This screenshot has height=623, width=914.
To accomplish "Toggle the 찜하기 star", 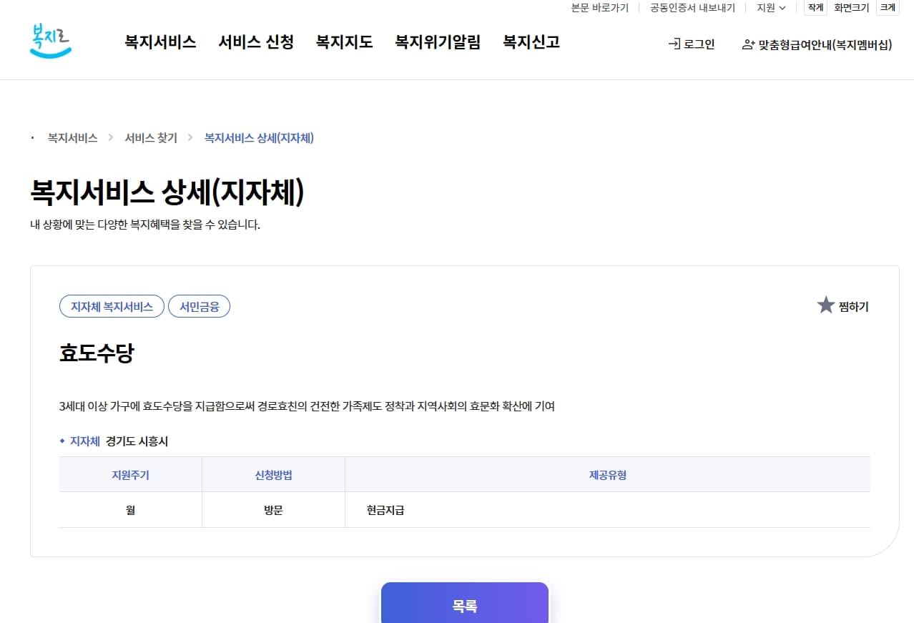I will tap(826, 305).
